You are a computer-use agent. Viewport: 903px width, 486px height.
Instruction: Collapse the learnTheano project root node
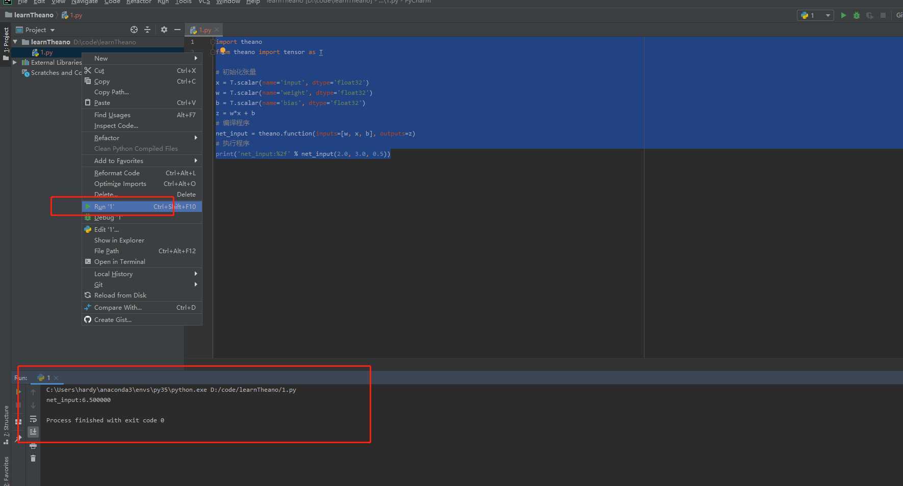pyautogui.click(x=15, y=42)
